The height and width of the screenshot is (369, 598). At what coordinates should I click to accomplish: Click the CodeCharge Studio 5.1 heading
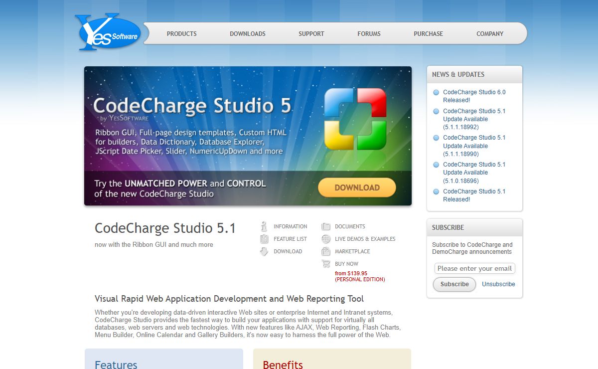[x=165, y=228]
